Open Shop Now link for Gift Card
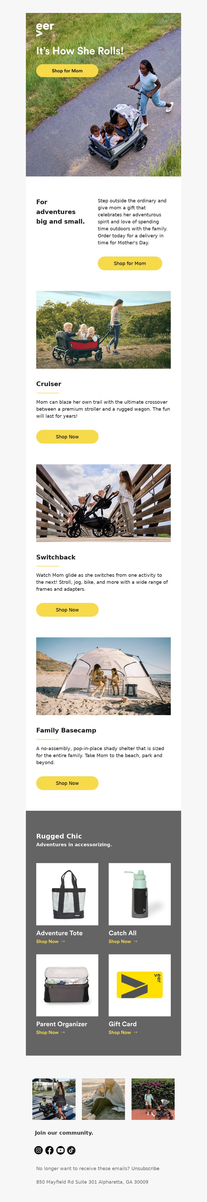The width and height of the screenshot is (207, 1202). tap(123, 1032)
